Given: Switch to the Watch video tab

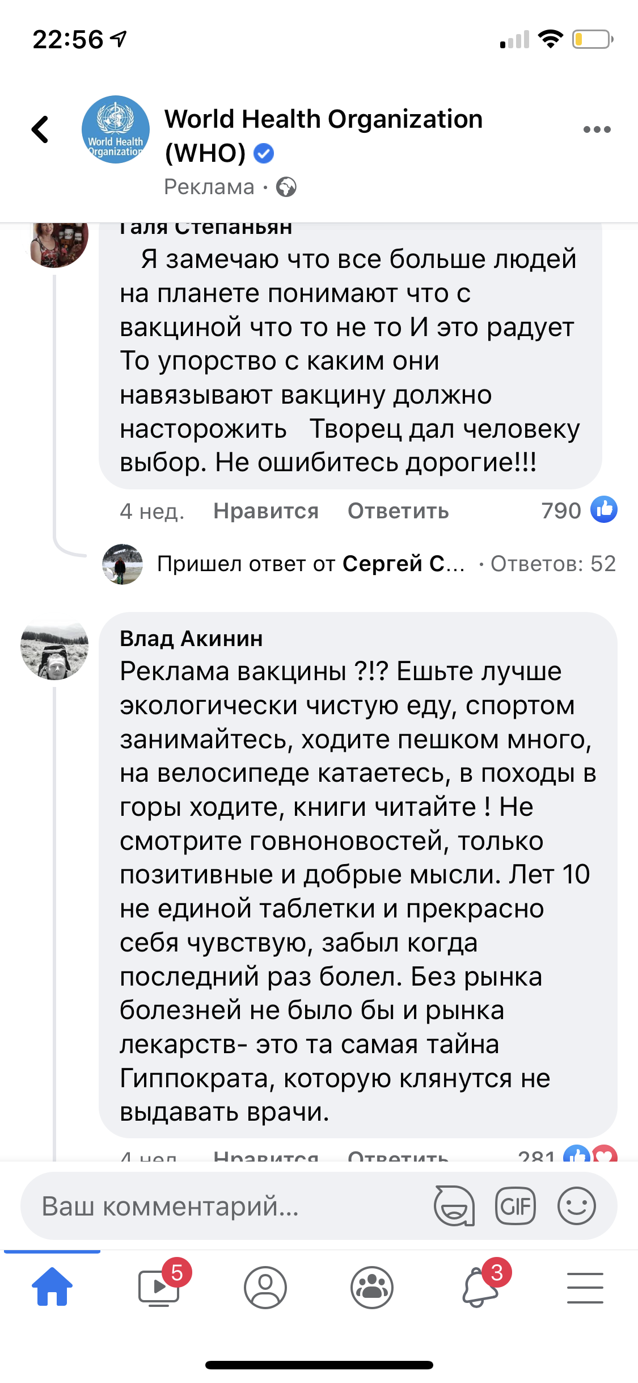Looking at the screenshot, I should [x=159, y=1287].
